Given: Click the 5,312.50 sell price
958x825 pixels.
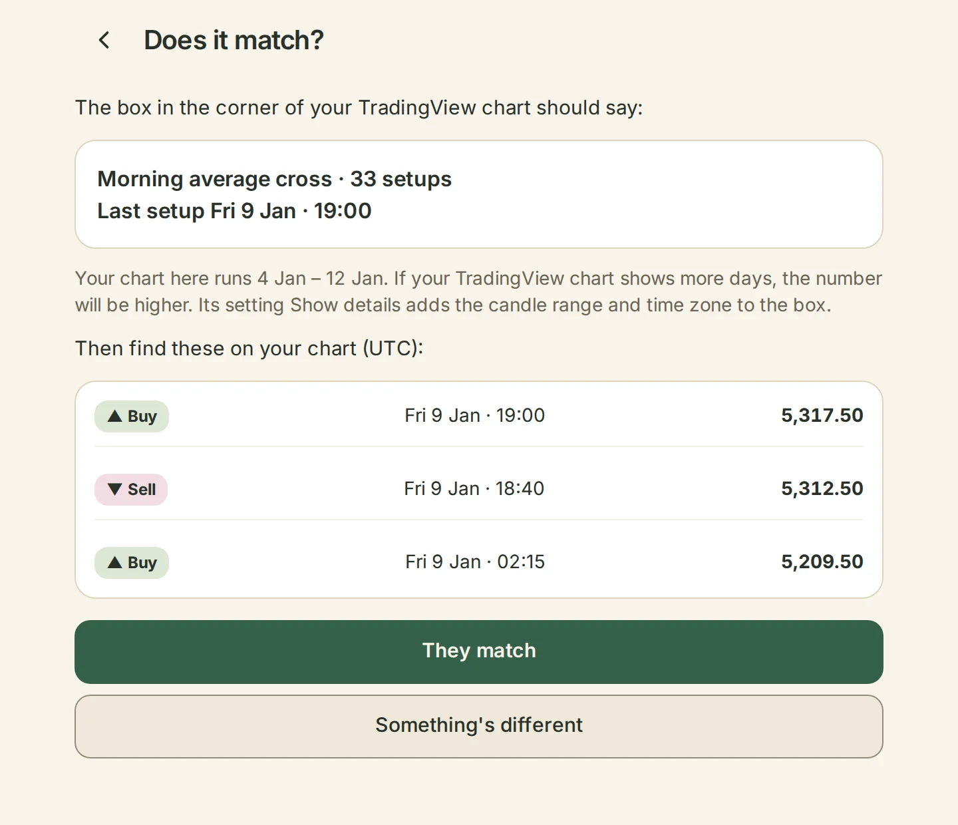Looking at the screenshot, I should [822, 488].
